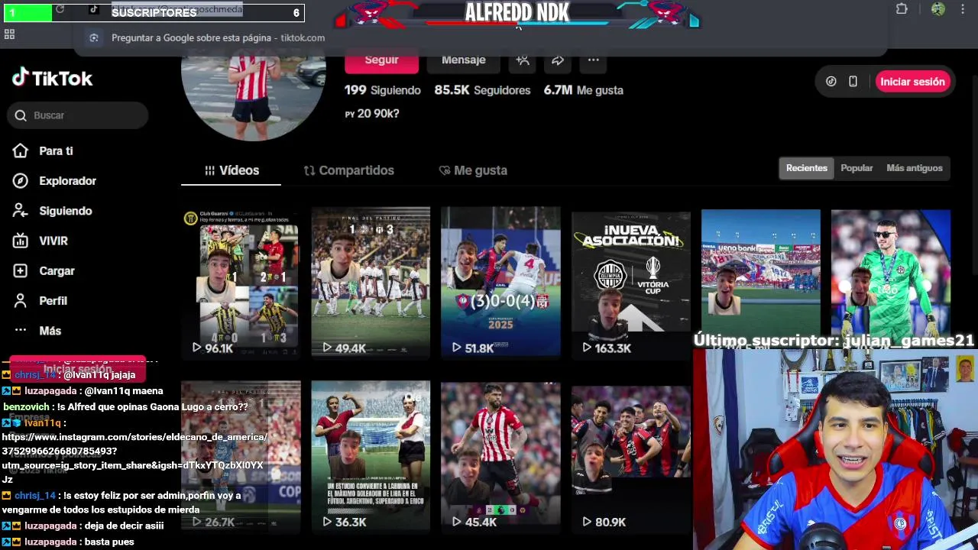Click the Buscar search field
Image resolution: width=978 pixels, height=550 pixels.
pos(77,115)
